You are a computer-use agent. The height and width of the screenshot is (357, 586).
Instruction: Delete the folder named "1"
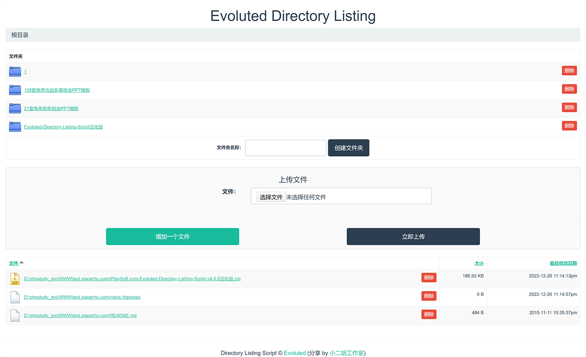point(569,71)
